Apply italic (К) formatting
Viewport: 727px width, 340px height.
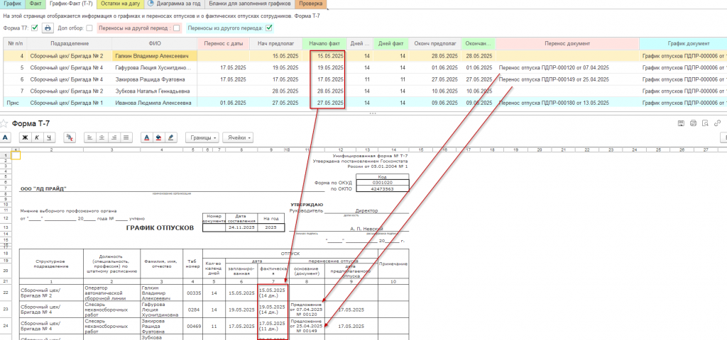(36, 137)
